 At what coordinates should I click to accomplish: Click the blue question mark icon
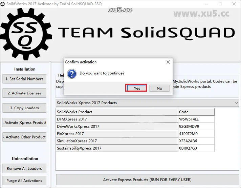point(71,74)
